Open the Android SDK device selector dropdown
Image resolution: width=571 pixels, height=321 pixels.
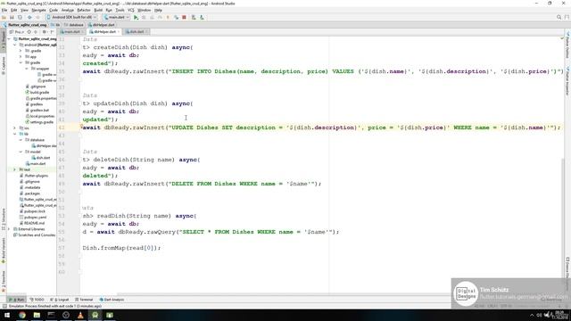tap(71, 17)
